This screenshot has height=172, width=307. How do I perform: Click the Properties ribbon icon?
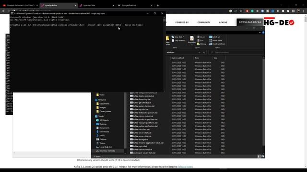192,40
